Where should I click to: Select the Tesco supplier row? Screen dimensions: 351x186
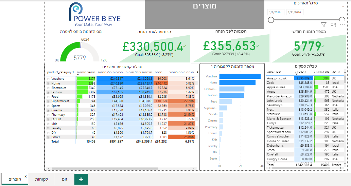click(x=305, y=150)
